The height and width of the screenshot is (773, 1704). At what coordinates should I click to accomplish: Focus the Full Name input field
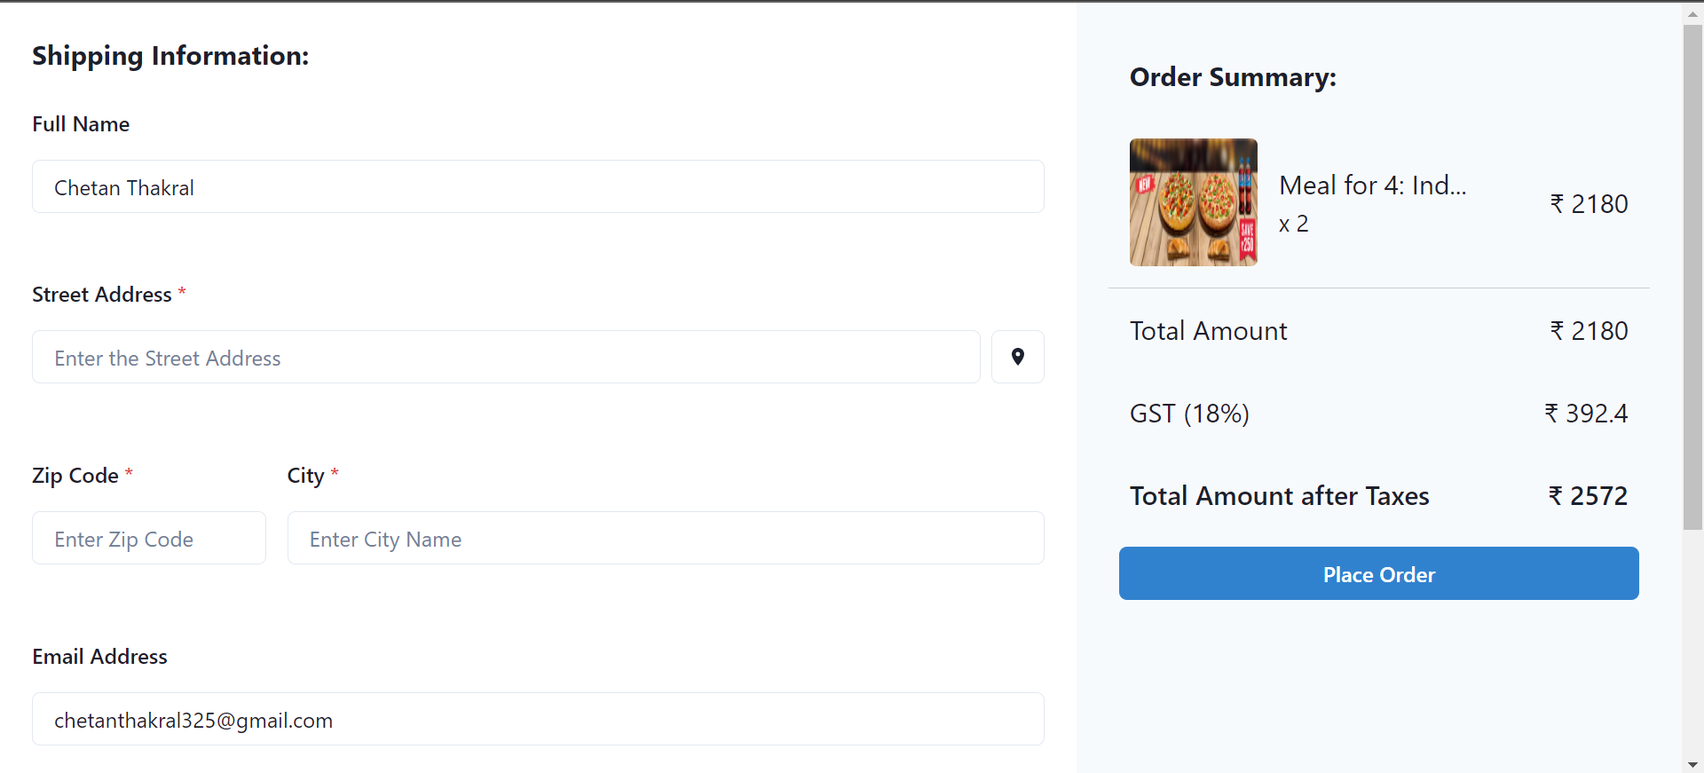coord(538,186)
